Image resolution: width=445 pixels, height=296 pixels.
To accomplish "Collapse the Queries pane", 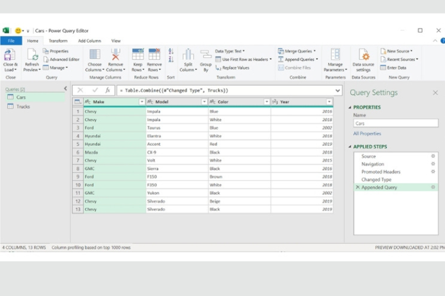I will pyautogui.click(x=65, y=89).
